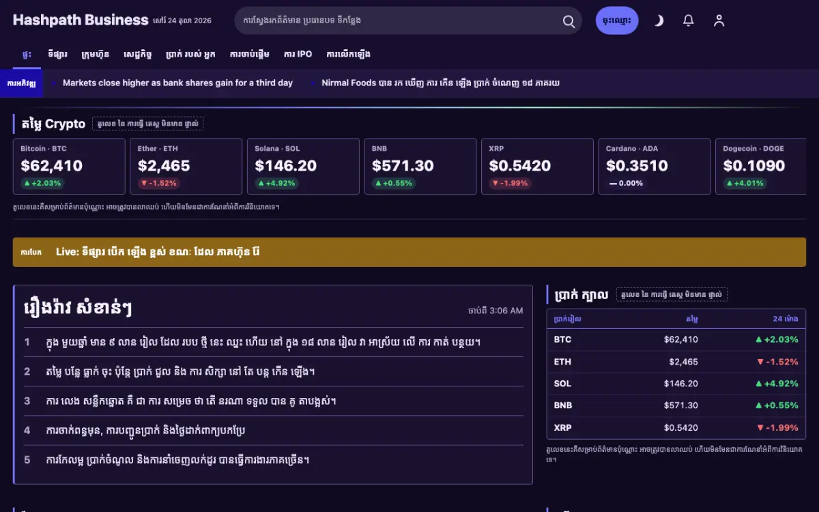Click the XRP row in the price table
The width and height of the screenshot is (819, 512).
click(676, 428)
